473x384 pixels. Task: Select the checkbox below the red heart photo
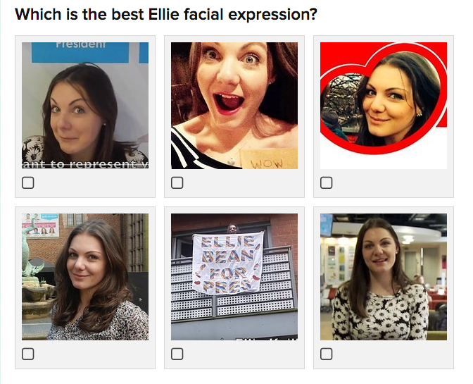[326, 182]
